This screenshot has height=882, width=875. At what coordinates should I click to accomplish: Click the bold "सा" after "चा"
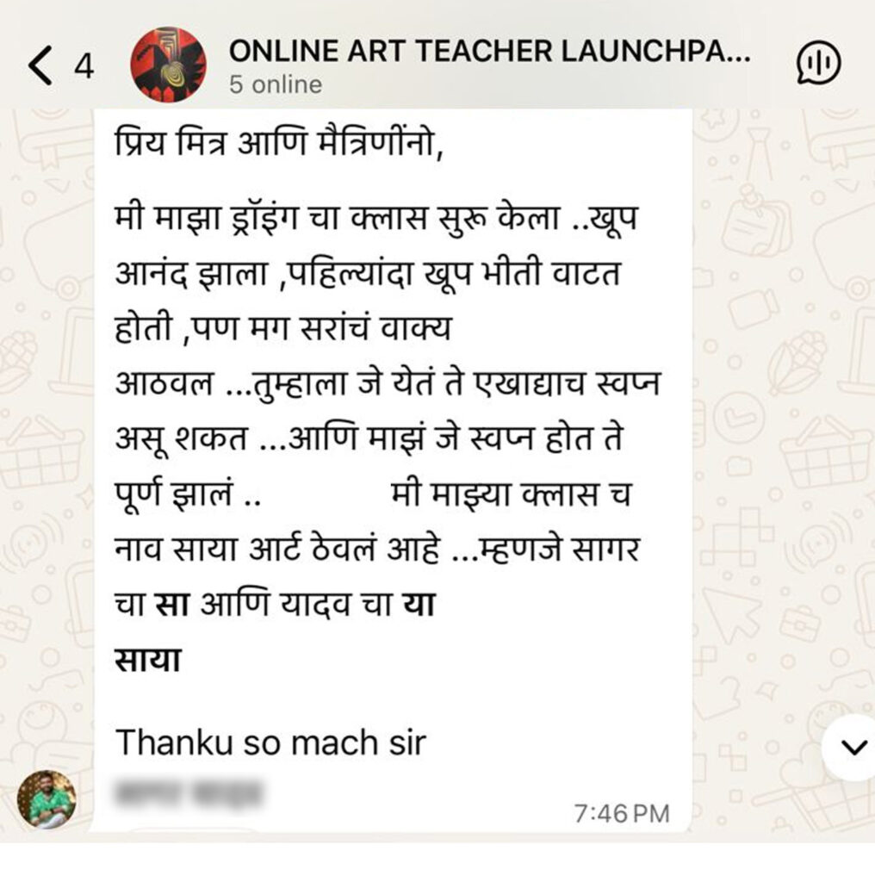tap(172, 605)
